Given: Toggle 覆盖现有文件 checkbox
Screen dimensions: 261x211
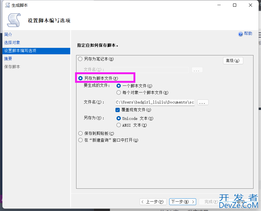Looking at the screenshot, I should coord(118,110).
